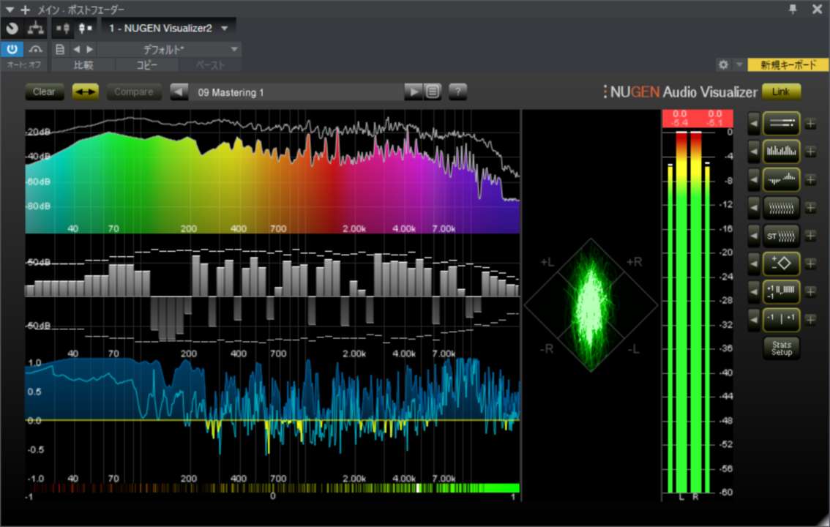
Task: Toggle the stereo spectrum view button
Action: tap(781, 180)
